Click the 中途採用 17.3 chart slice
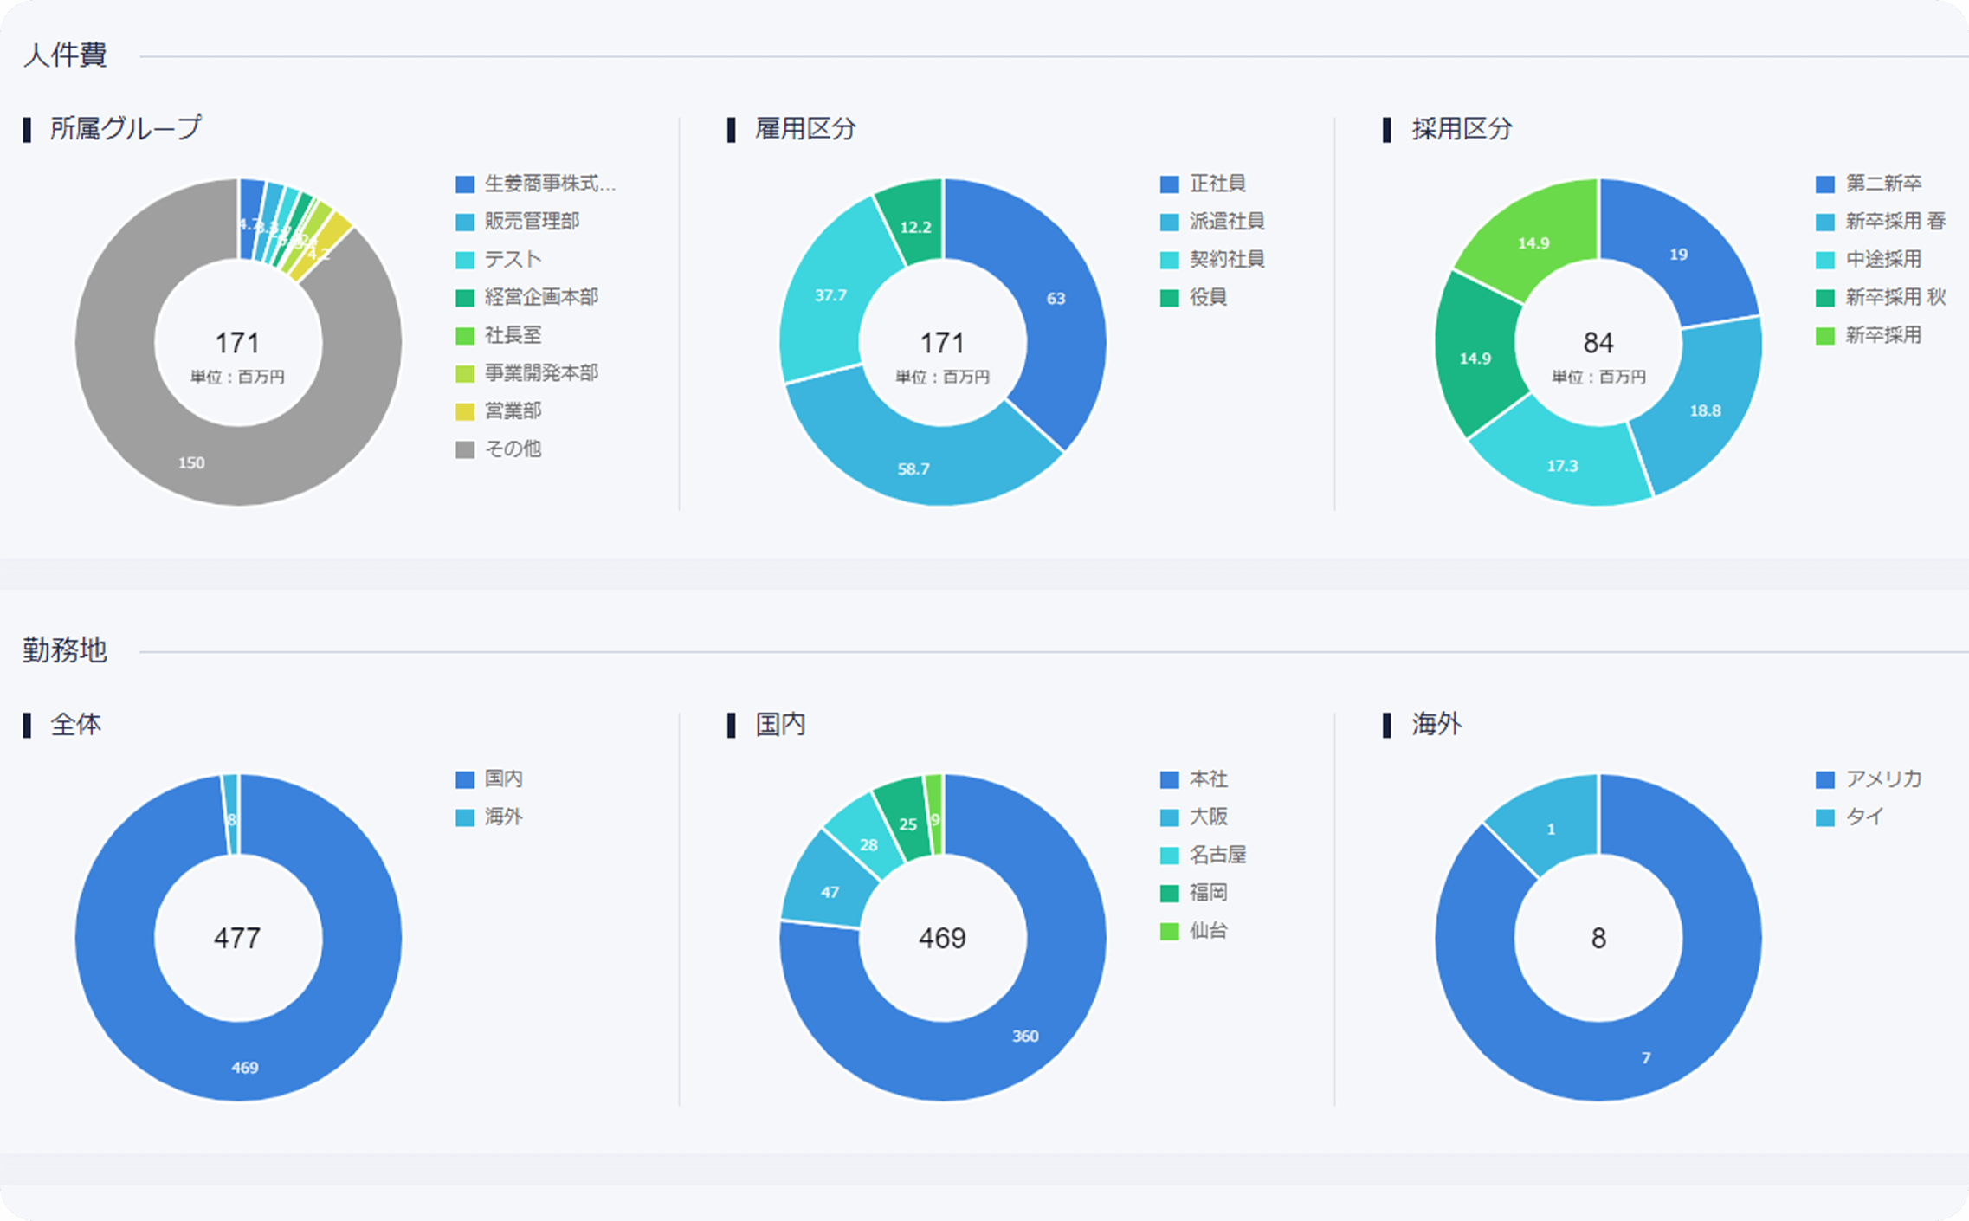Image resolution: width=1969 pixels, height=1221 pixels. pyautogui.click(x=1563, y=463)
